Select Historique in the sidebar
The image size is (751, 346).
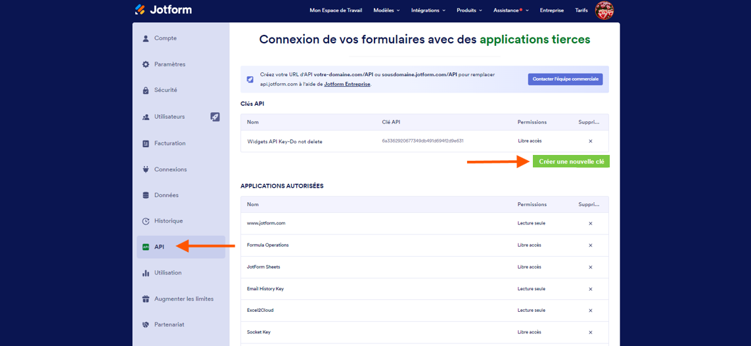(181, 221)
